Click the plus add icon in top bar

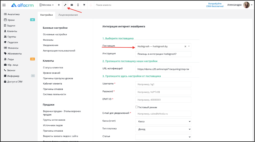pos(59,5)
